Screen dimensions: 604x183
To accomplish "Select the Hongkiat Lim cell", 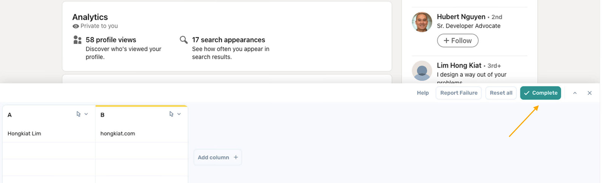I will [49, 134].
